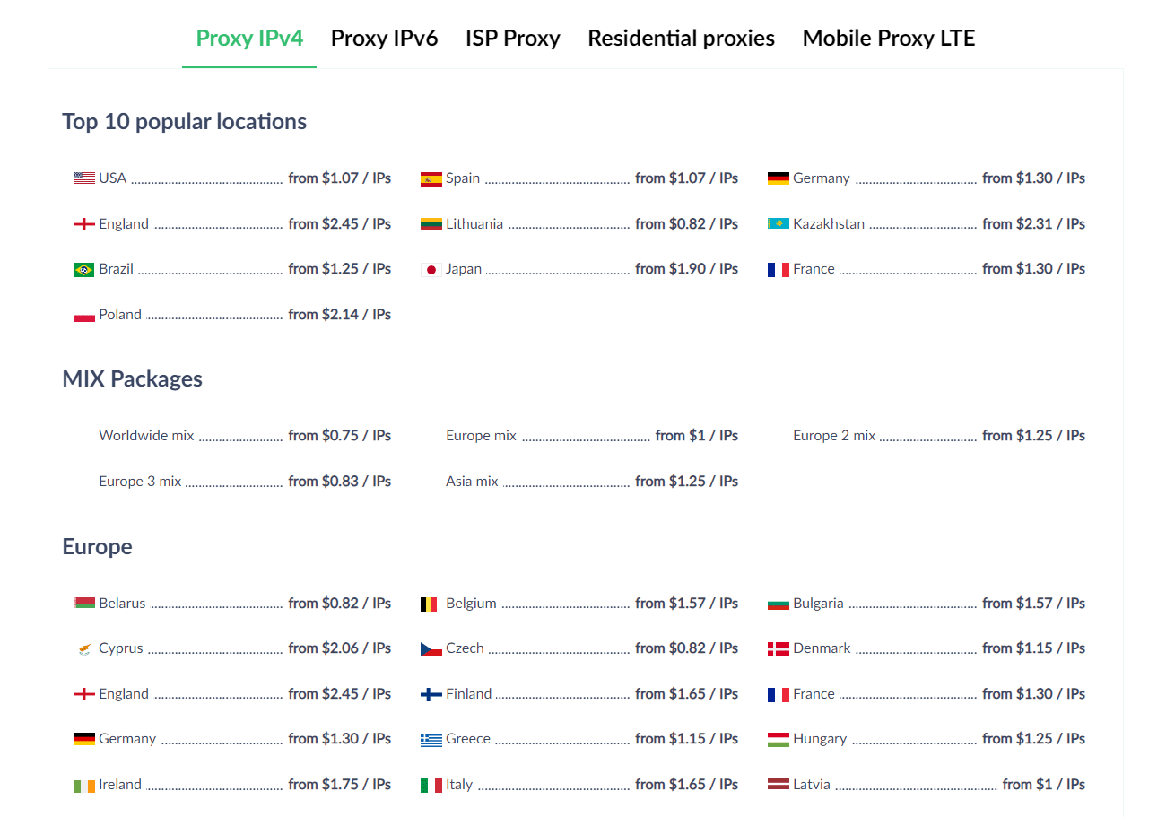Image resolution: width=1166 pixels, height=817 pixels.
Task: Click the Japan flag icon
Action: pos(431,269)
